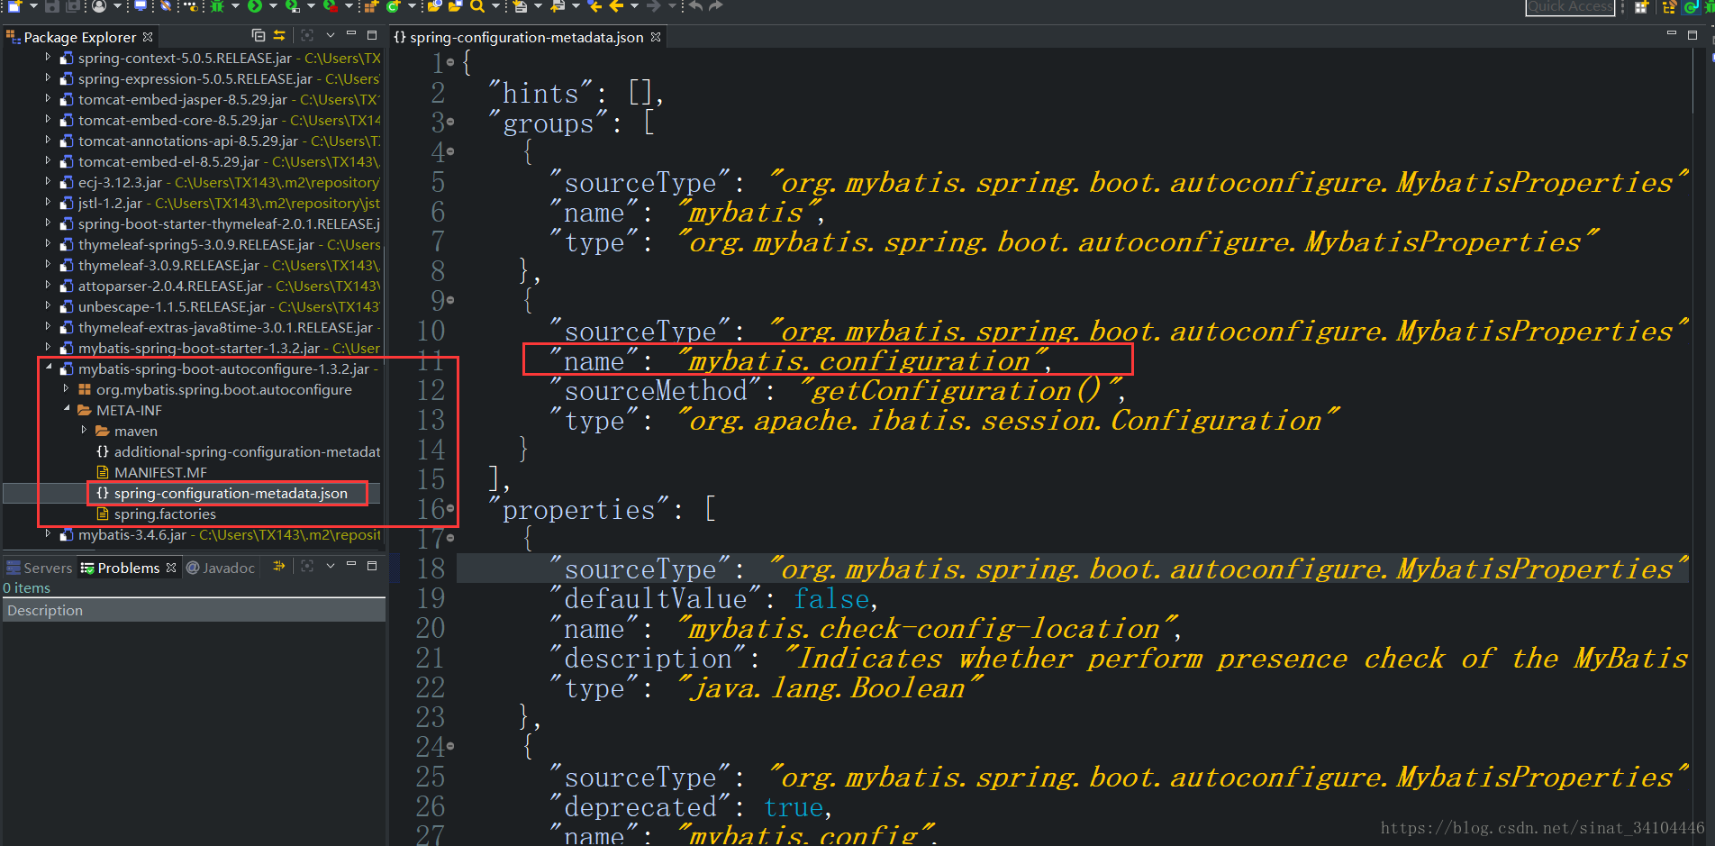Screen dimensions: 1715x846
Task: Fold the code block at line 3
Action: pyautogui.click(x=450, y=122)
